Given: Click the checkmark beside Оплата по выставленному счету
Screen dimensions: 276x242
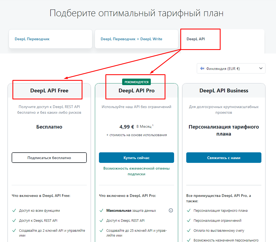Looking at the screenshot, I should click(189, 230).
